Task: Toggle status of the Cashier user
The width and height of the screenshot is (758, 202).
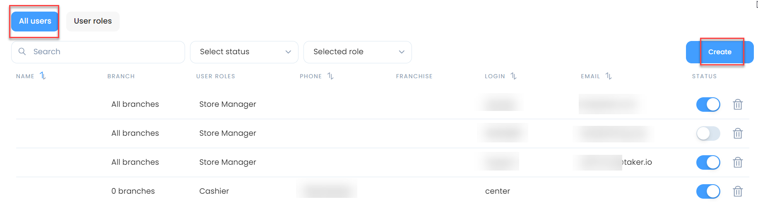Action: [708, 191]
